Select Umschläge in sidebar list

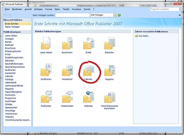tap(10, 111)
